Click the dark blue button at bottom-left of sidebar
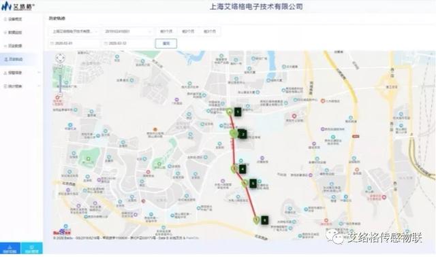The height and width of the screenshot is (257, 436). tap(10, 248)
